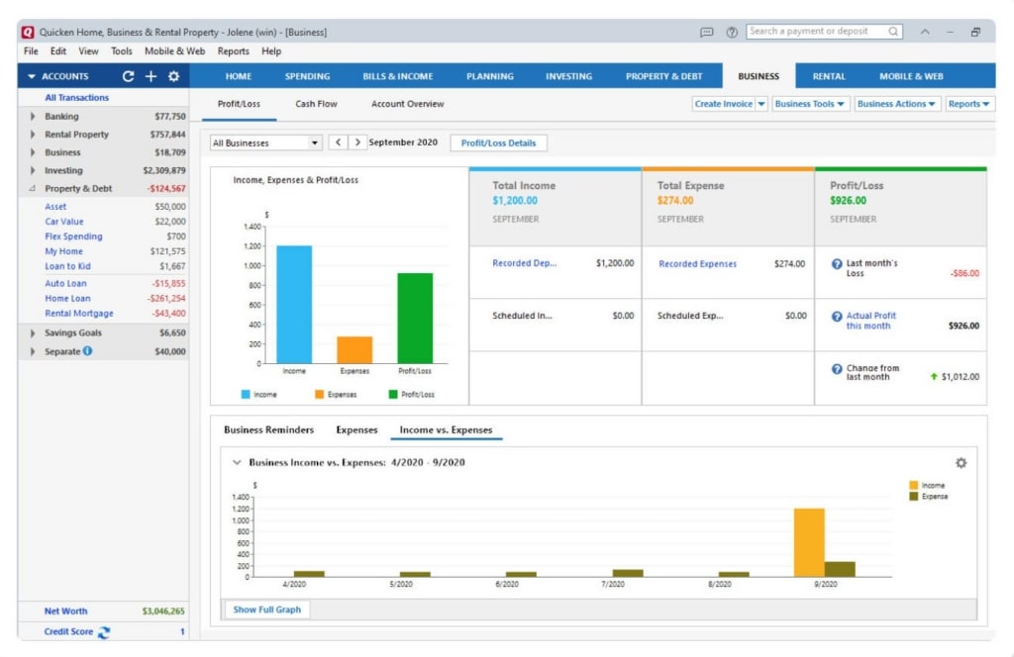Click the blue Income legend swatch
This screenshot has height=657, width=1014.
[246, 394]
